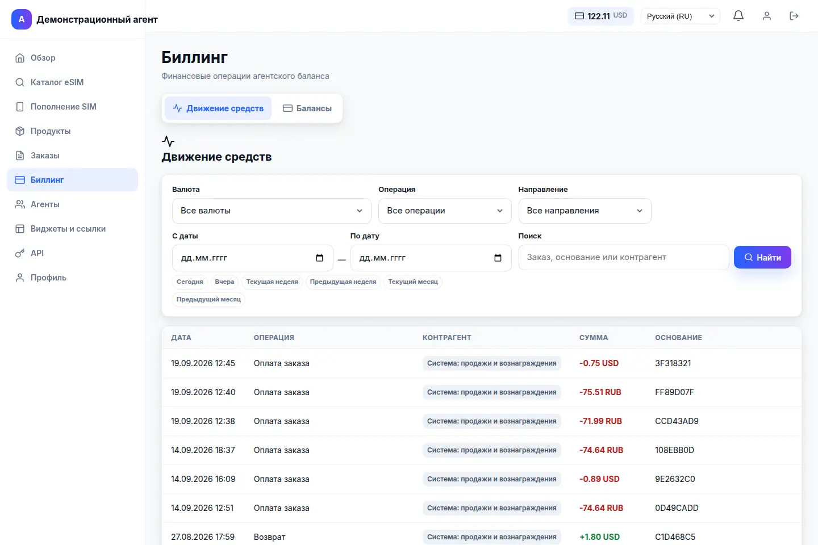Click the logout icon in header
Screen dimensions: 818x545
coord(794,16)
